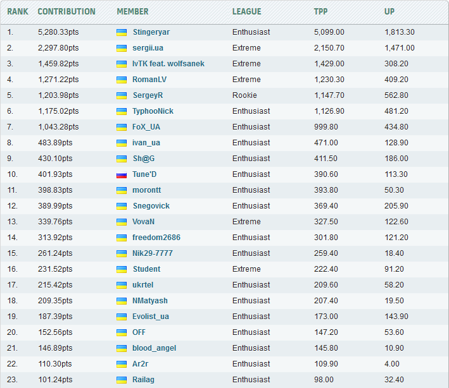
Task: Open FoX_UA member page
Action: (146, 127)
